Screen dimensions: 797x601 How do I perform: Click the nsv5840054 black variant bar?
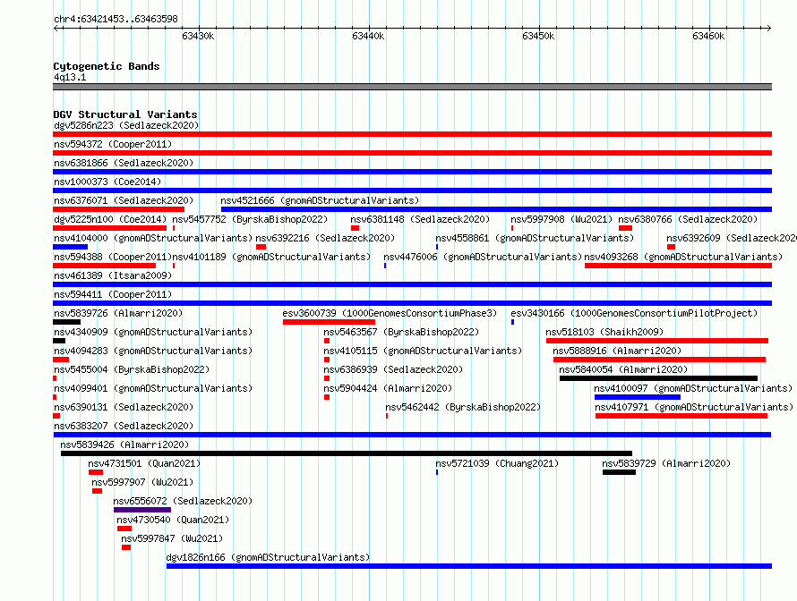pyautogui.click(x=658, y=378)
